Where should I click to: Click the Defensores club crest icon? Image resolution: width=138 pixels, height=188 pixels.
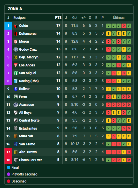click(x=16, y=34)
